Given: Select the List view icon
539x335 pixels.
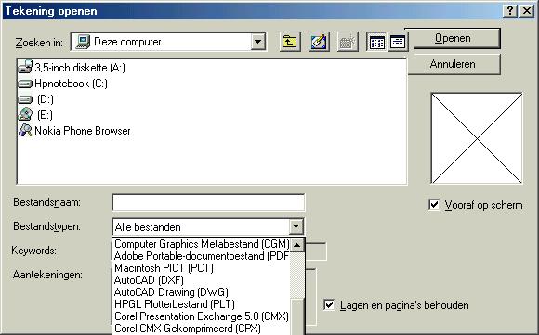Looking at the screenshot, I should [x=376, y=42].
